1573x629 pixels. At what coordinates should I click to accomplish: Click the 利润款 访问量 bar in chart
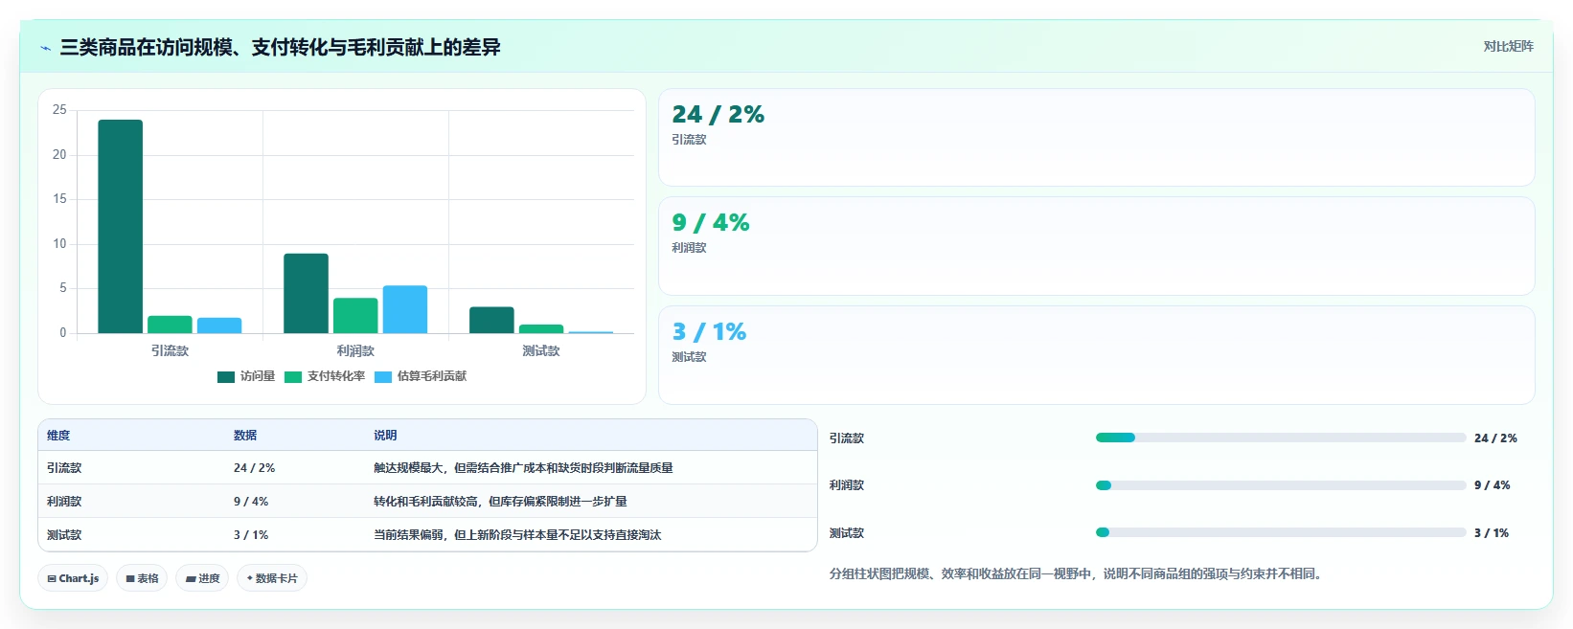coord(306,294)
